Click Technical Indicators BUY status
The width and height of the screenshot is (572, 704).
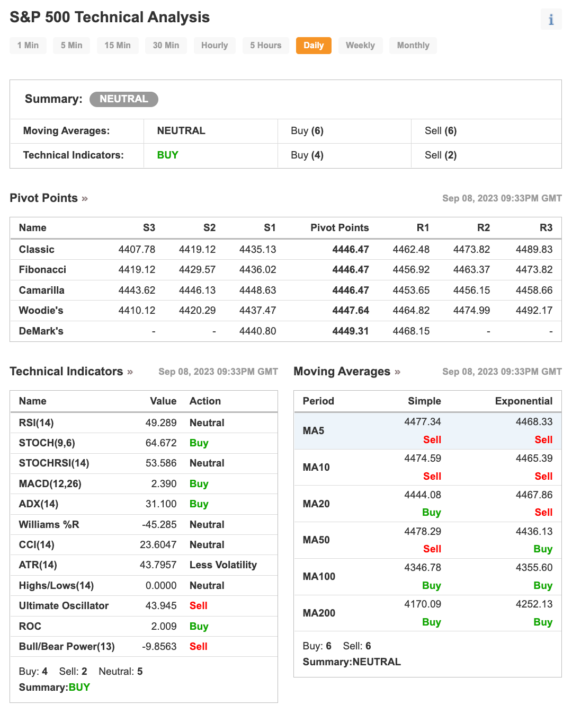pyautogui.click(x=167, y=155)
